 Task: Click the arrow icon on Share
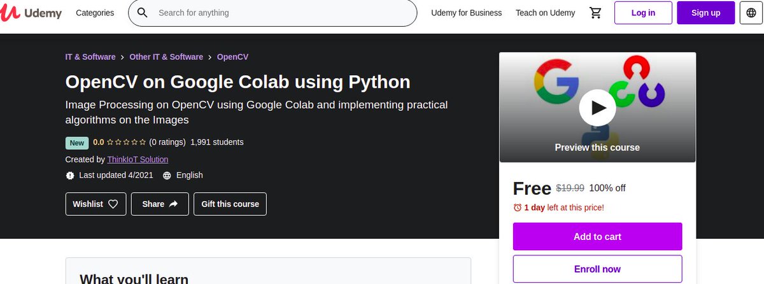coord(174,204)
